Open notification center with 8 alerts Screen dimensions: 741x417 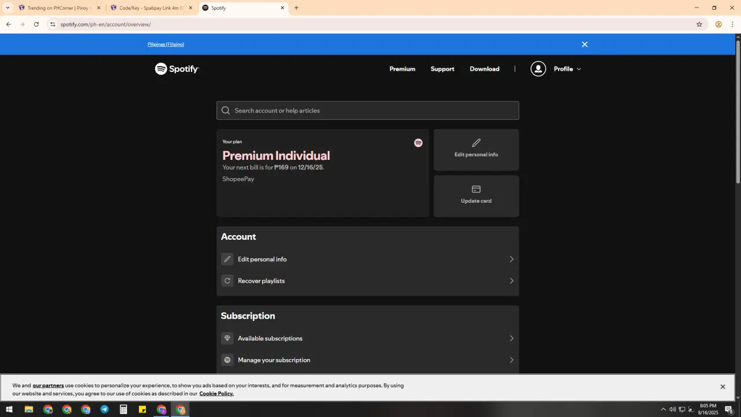729,409
